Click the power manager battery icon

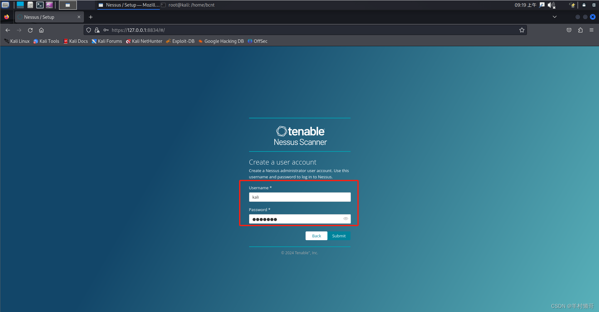572,5
